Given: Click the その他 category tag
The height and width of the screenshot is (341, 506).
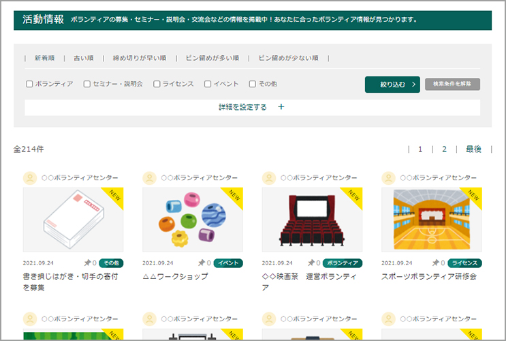Looking at the screenshot, I should pyautogui.click(x=111, y=263).
